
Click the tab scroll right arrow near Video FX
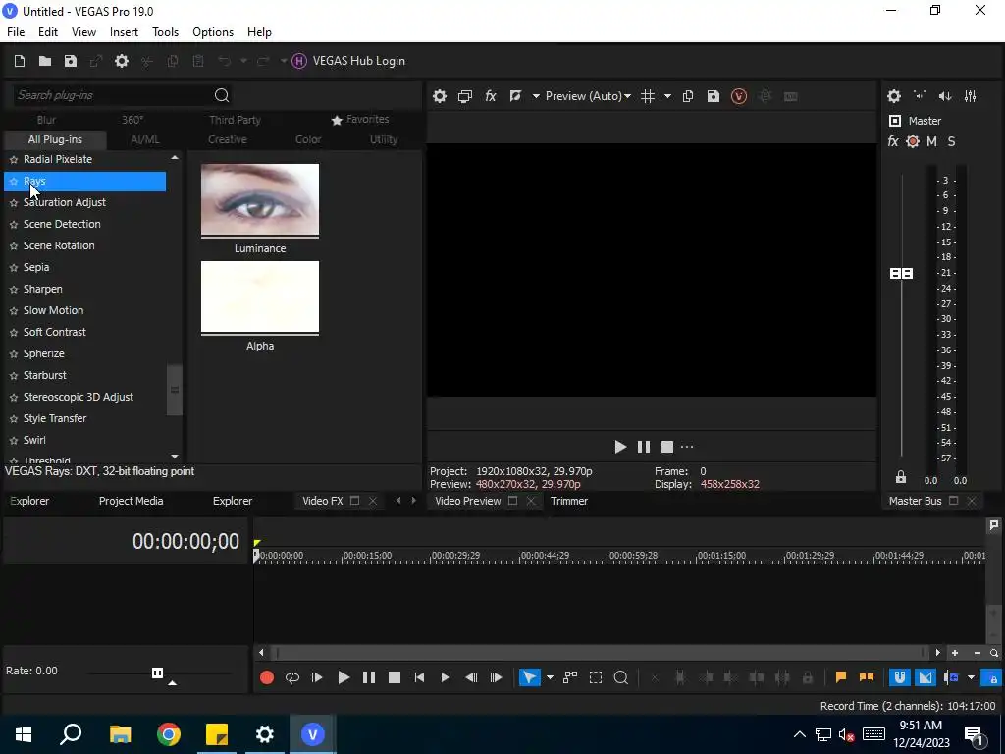[x=414, y=501]
